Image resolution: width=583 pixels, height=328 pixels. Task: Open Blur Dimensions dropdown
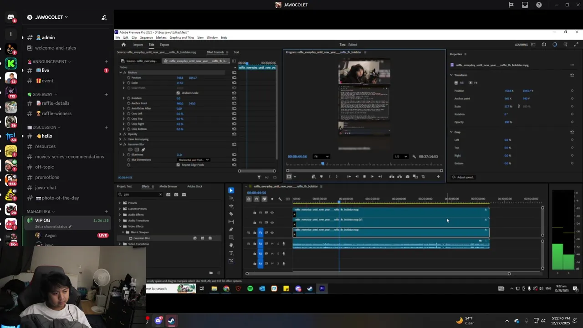point(193,160)
